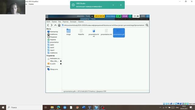Go forward with the Thunar forward arrow
195x110 pixels.
click(51, 25)
